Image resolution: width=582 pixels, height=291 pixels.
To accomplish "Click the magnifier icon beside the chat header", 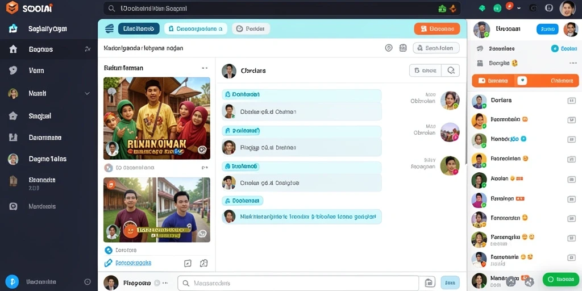I will (x=451, y=70).
